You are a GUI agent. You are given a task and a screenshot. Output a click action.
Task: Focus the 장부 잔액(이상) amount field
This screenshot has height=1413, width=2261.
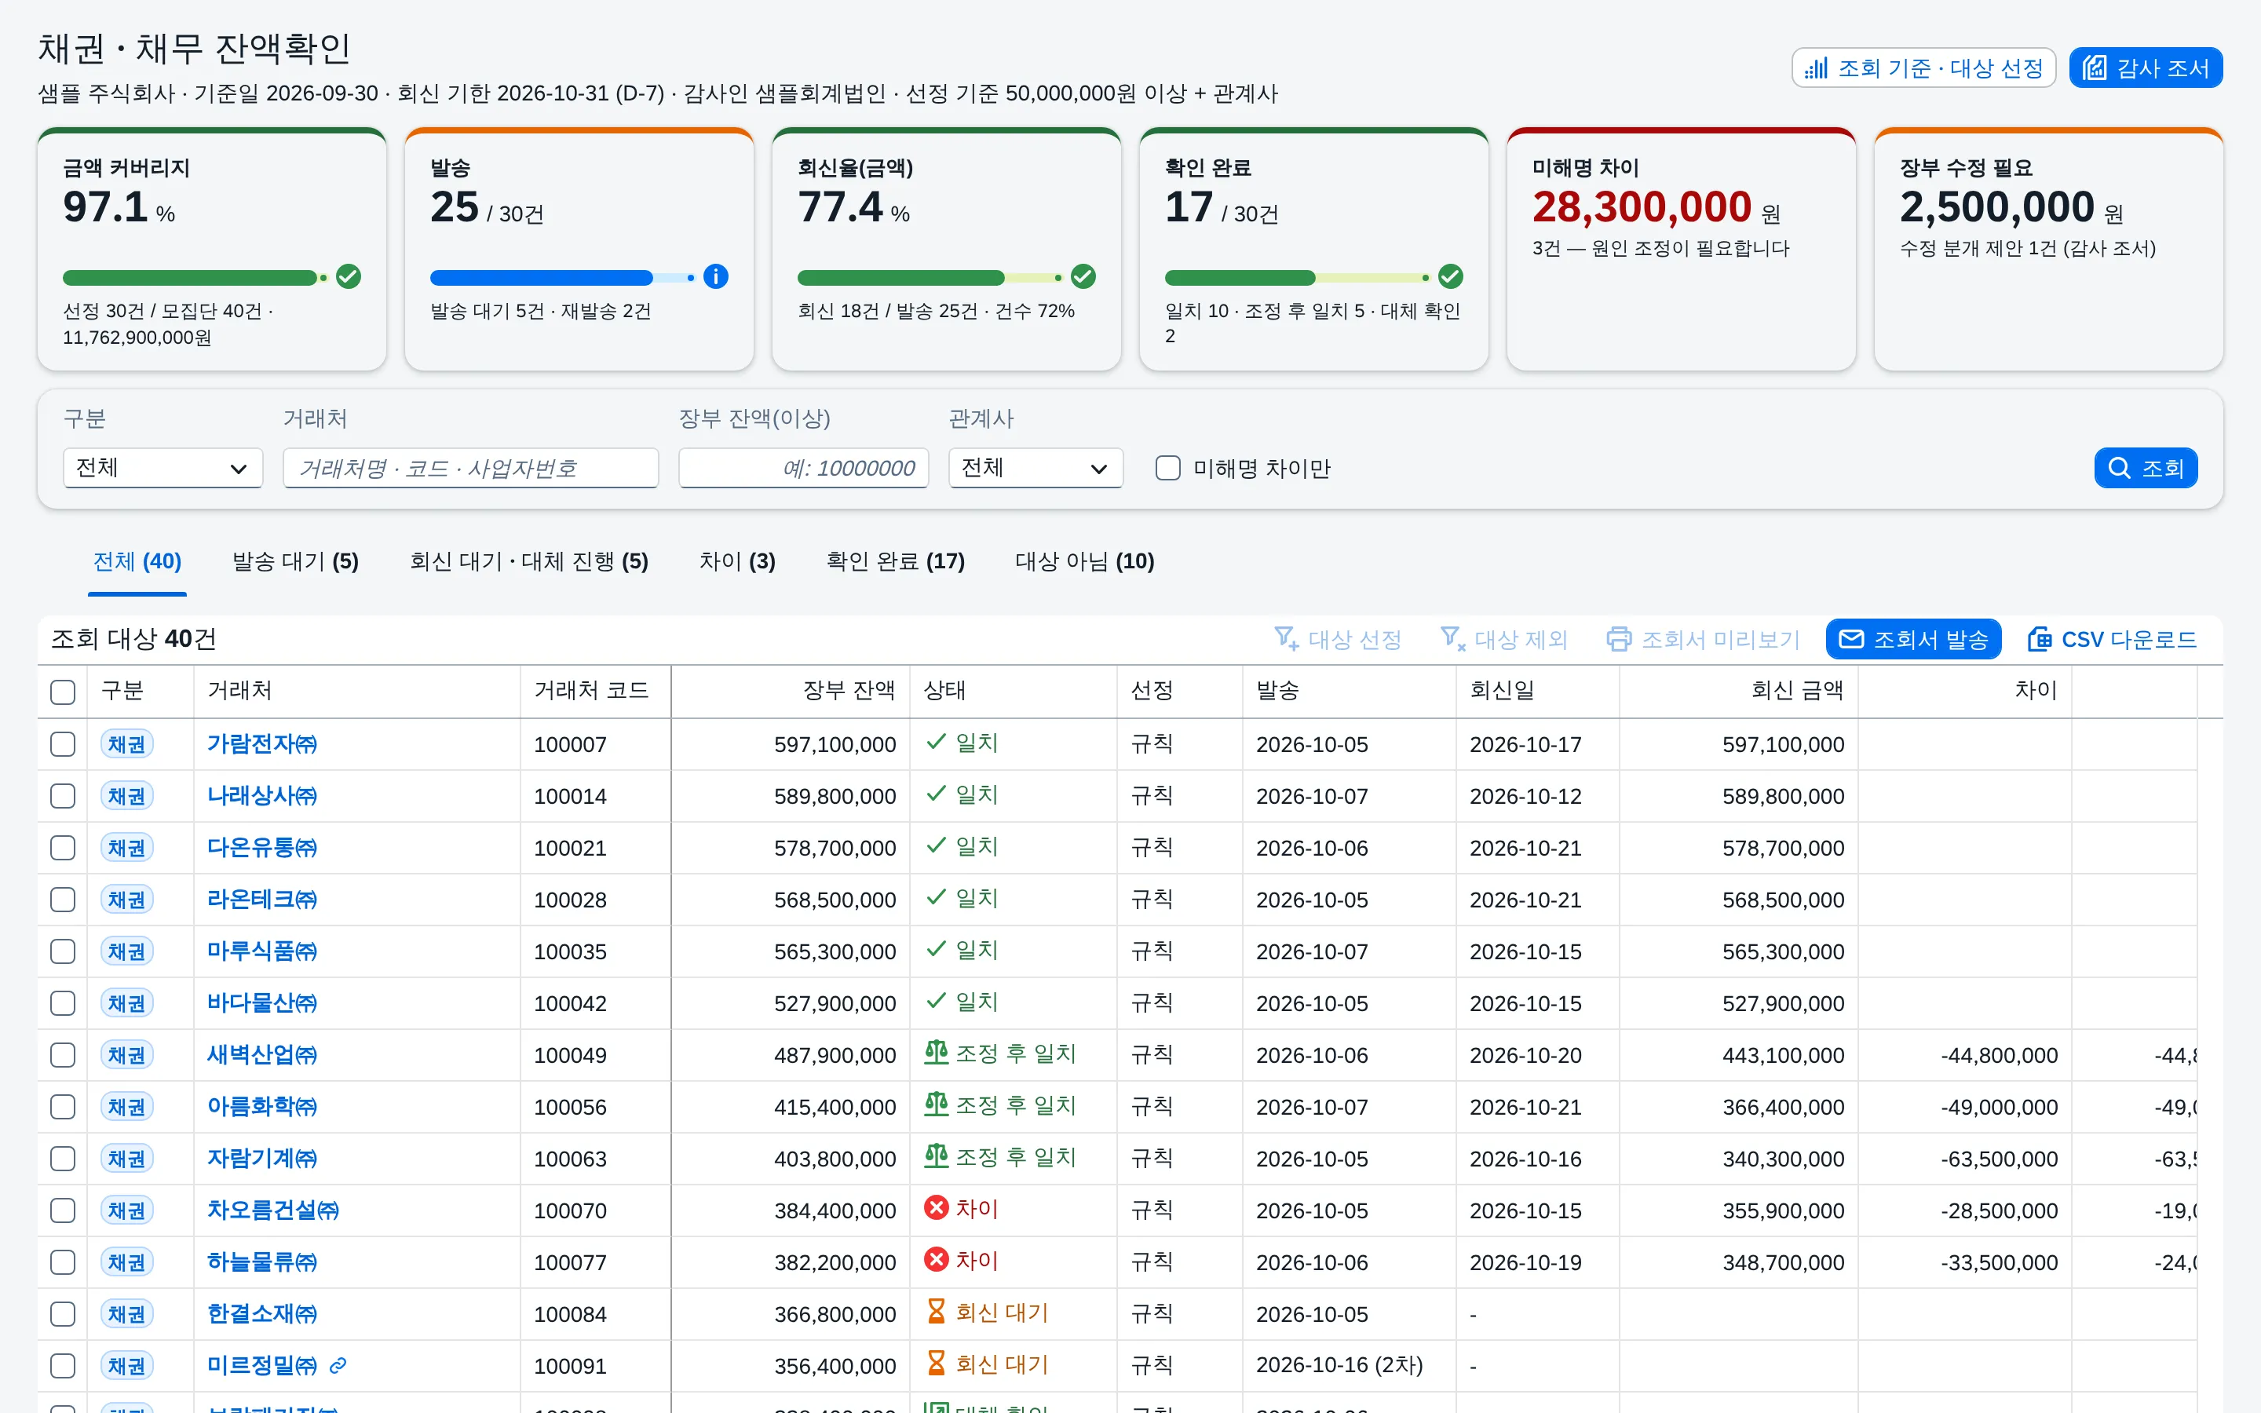pos(803,468)
